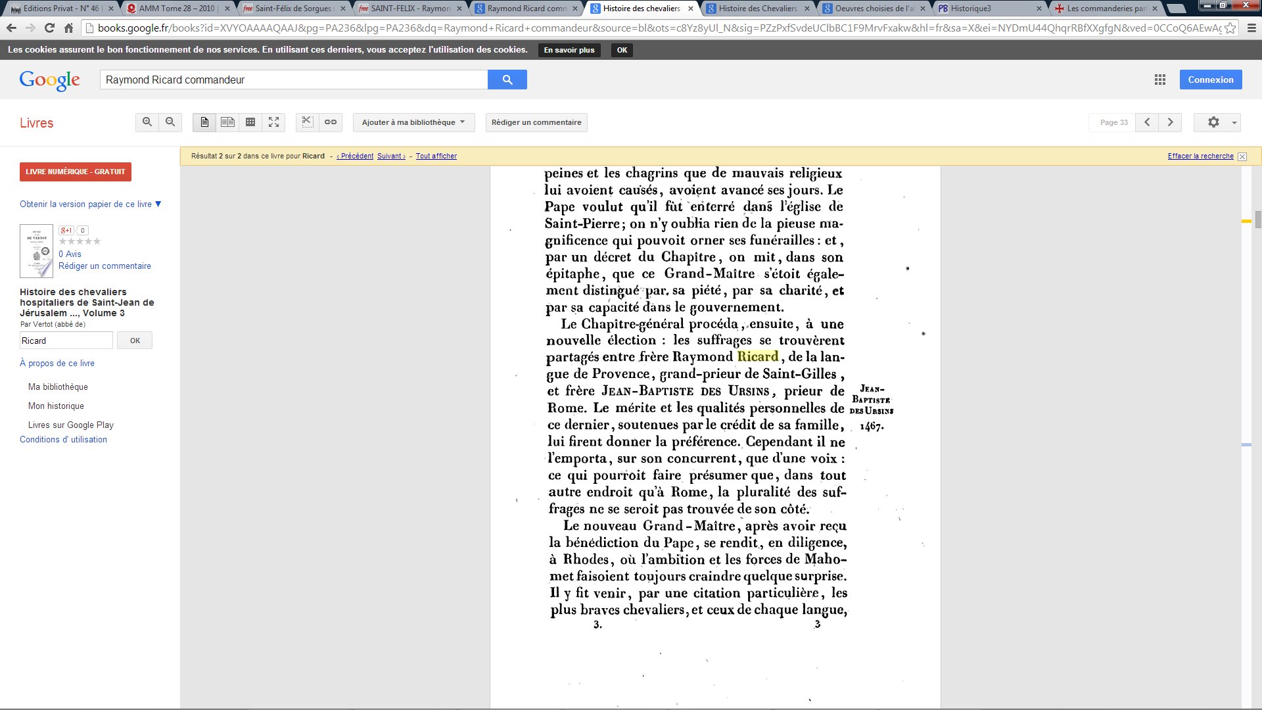1262x710 pixels.
Task: Open the Chrome hamburger menu
Action: click(1251, 28)
